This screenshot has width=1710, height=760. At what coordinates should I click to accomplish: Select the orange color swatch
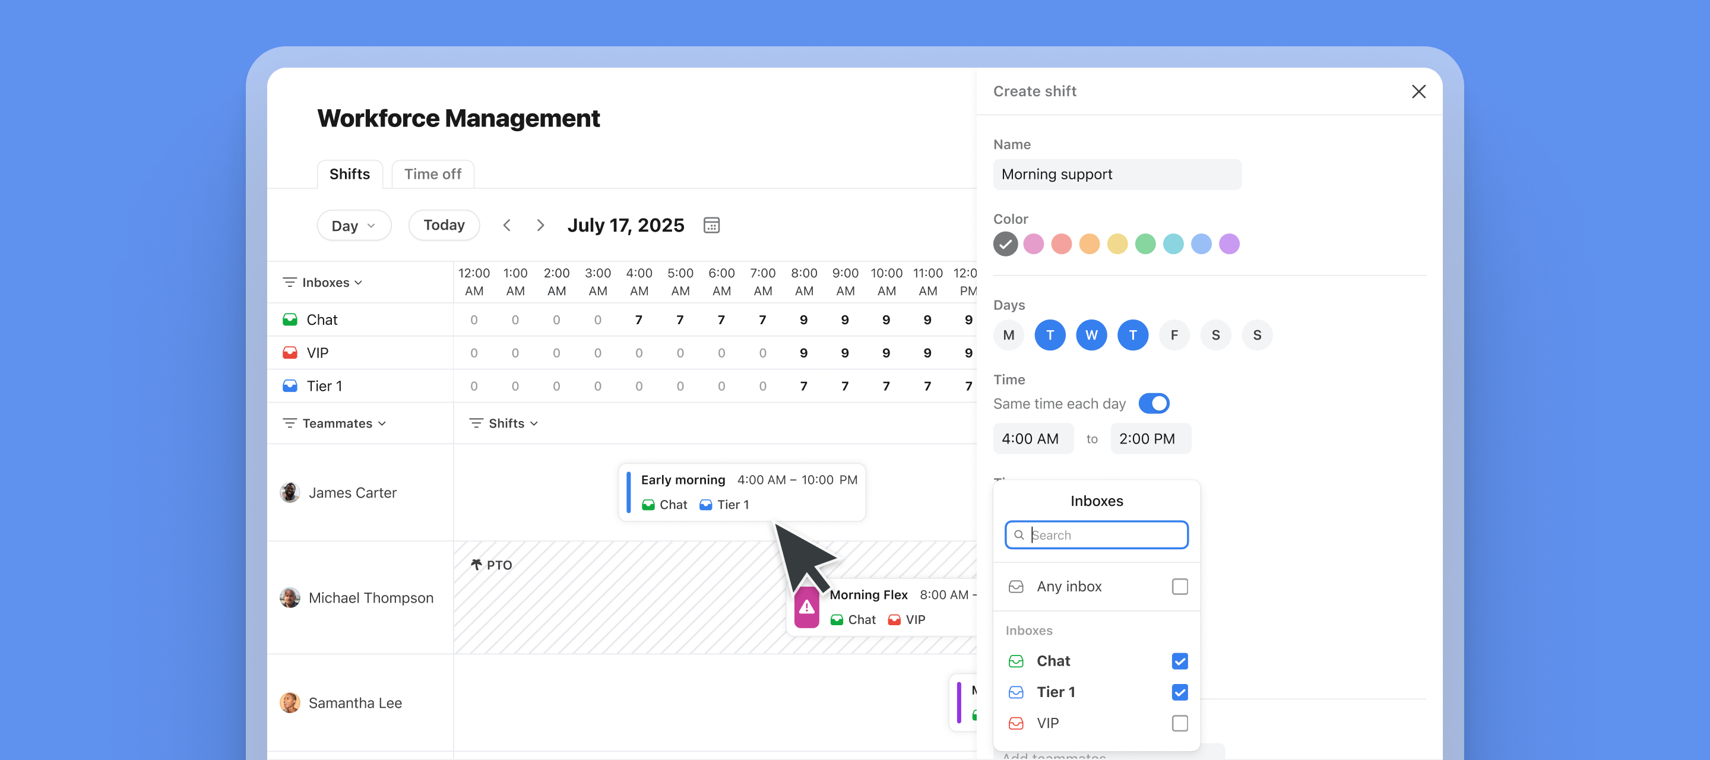coord(1090,244)
